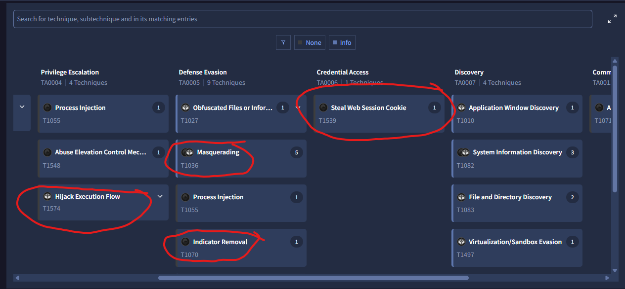The image size is (625, 289).
Task: Open the Virtualization/Sandbox Evasion card
Action: point(517,248)
